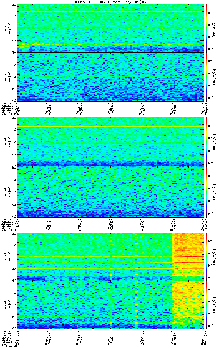Click the THA BL frequency axis label

coord(7,28)
